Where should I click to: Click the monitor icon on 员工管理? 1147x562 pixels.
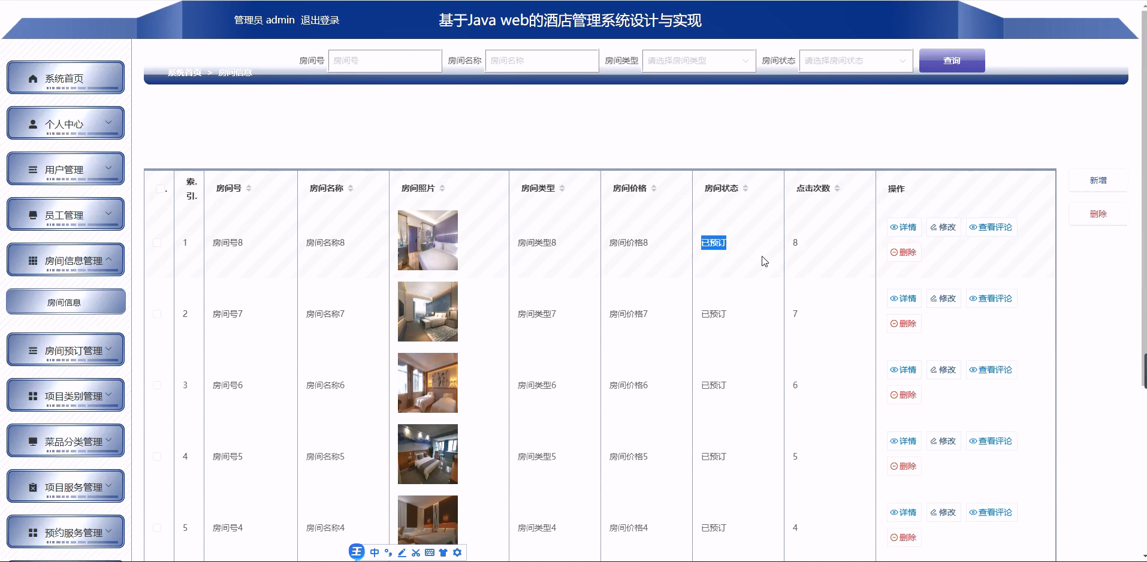pyautogui.click(x=32, y=214)
